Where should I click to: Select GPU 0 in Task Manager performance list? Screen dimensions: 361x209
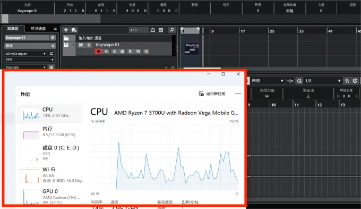49,196
